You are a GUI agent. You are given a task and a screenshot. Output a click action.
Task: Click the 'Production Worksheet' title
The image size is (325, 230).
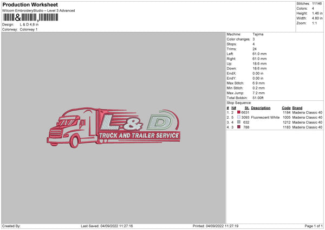coord(30,4)
